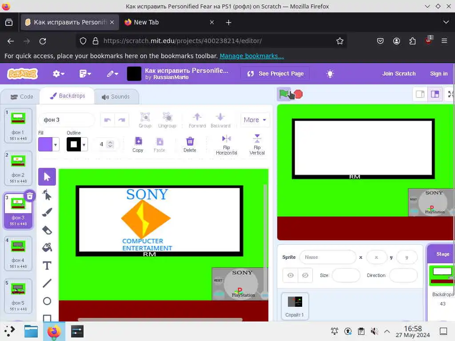Click the purple Fill color swatch
This screenshot has height=341, width=455.
tap(45, 144)
